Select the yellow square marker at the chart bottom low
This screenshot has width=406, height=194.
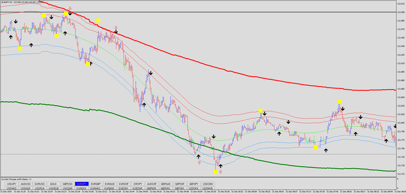[215, 172]
